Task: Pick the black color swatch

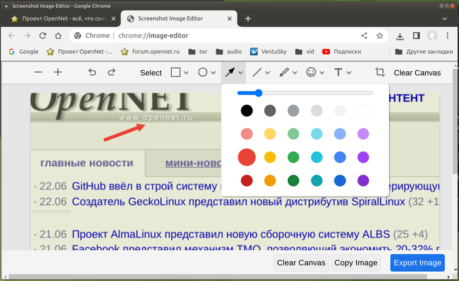Action: [x=247, y=111]
